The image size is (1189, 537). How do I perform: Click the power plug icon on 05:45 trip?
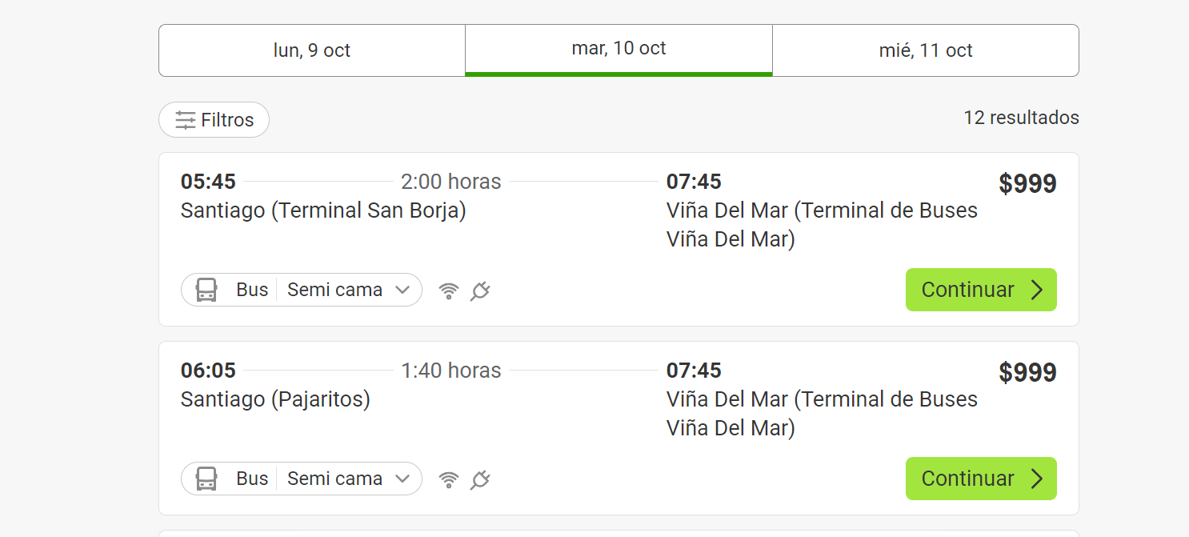pyautogui.click(x=480, y=291)
